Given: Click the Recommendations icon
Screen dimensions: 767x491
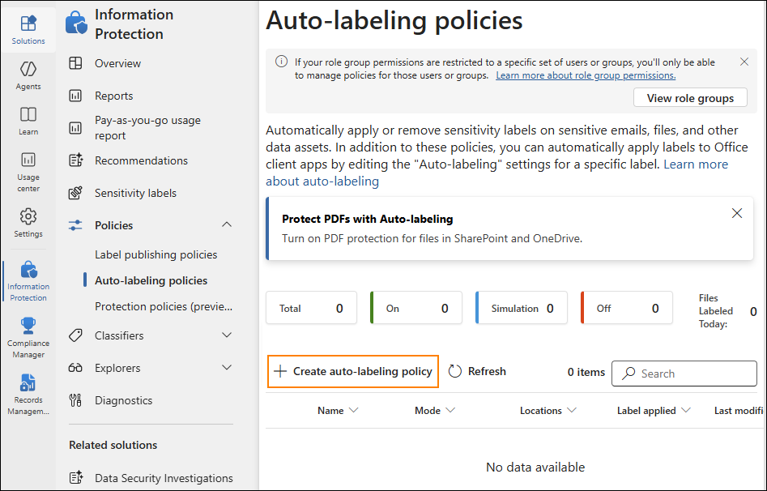Looking at the screenshot, I should point(76,160).
